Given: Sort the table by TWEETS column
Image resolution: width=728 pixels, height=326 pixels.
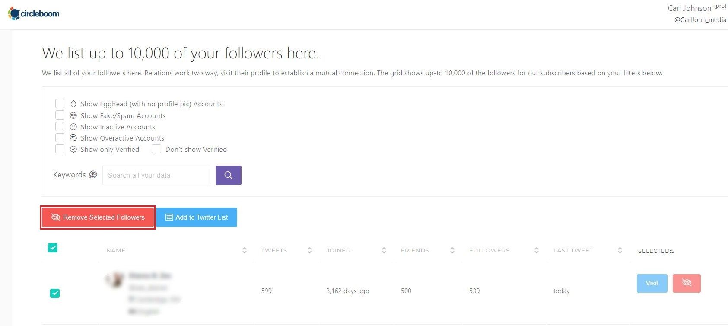Looking at the screenshot, I should [x=309, y=250].
